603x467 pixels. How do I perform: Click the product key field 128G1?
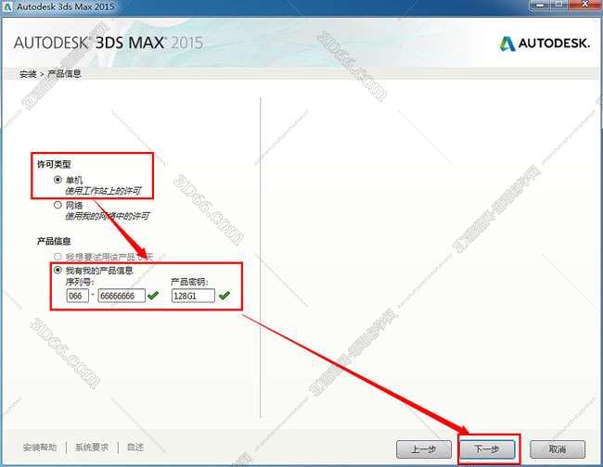click(193, 296)
